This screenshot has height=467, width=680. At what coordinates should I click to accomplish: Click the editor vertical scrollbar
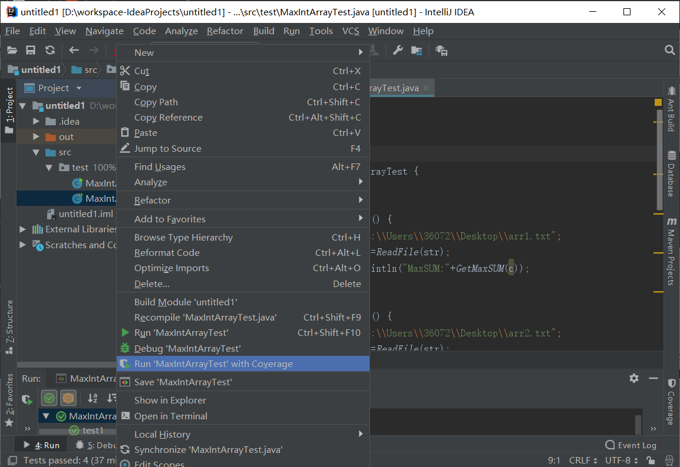pos(659,160)
